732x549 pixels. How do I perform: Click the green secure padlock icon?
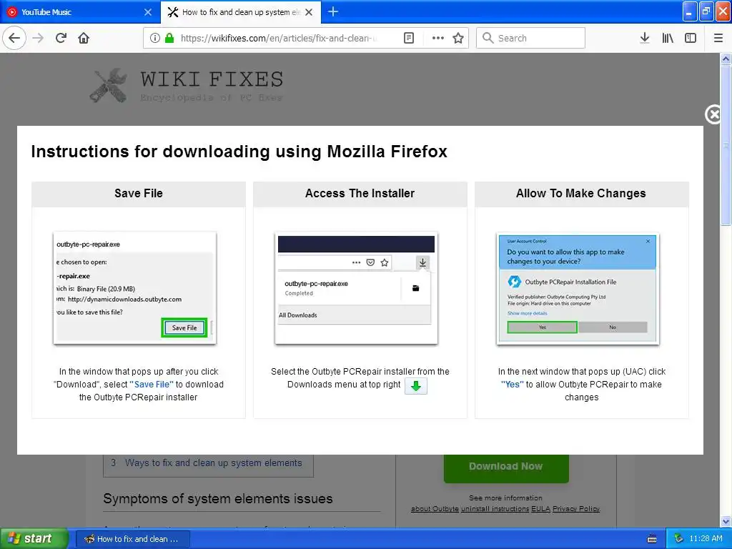tap(169, 38)
